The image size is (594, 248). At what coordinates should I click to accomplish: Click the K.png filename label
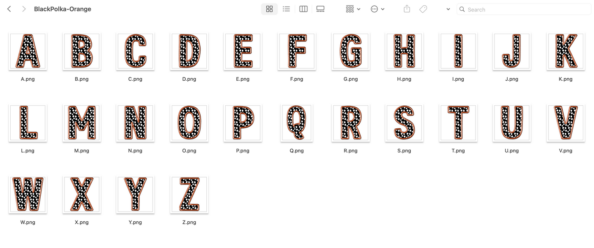pos(566,79)
